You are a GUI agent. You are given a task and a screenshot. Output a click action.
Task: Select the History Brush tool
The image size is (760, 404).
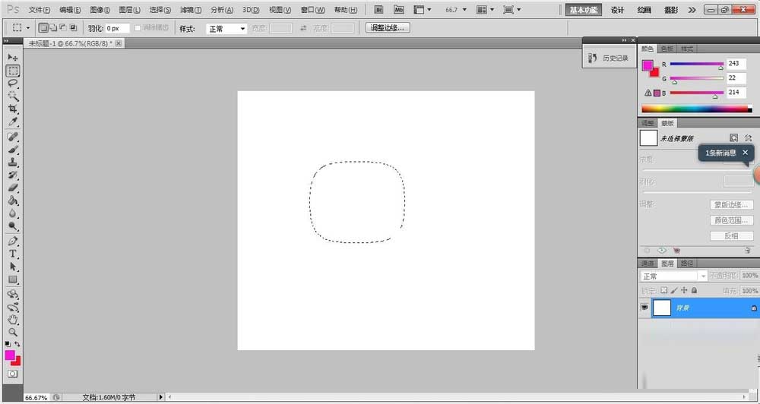coord(13,175)
